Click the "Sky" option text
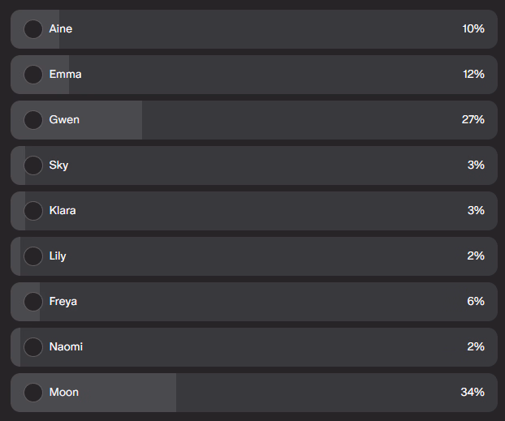505x421 pixels. point(58,165)
